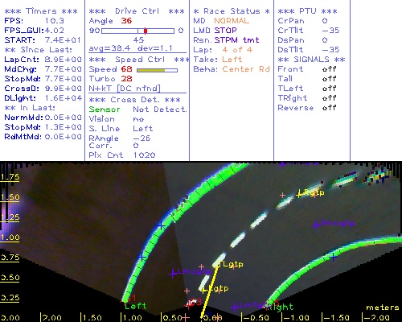This screenshot has width=402, height=322.
Task: Toggle the Tail signal off value
Action: (329, 79)
